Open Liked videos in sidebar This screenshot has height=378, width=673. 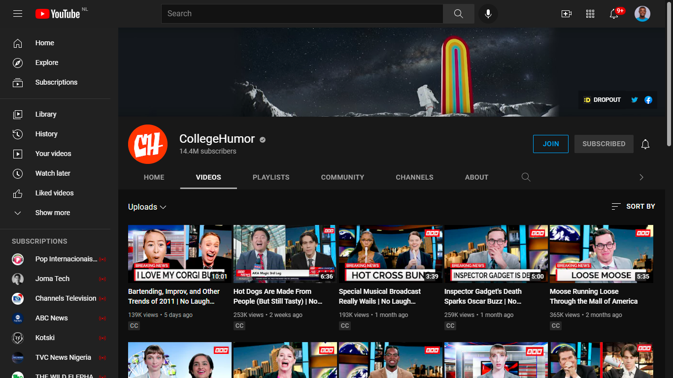(55, 193)
